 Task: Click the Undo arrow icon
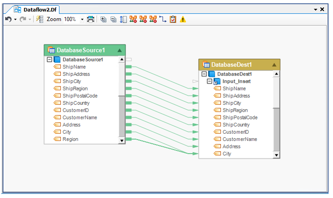coord(8,19)
